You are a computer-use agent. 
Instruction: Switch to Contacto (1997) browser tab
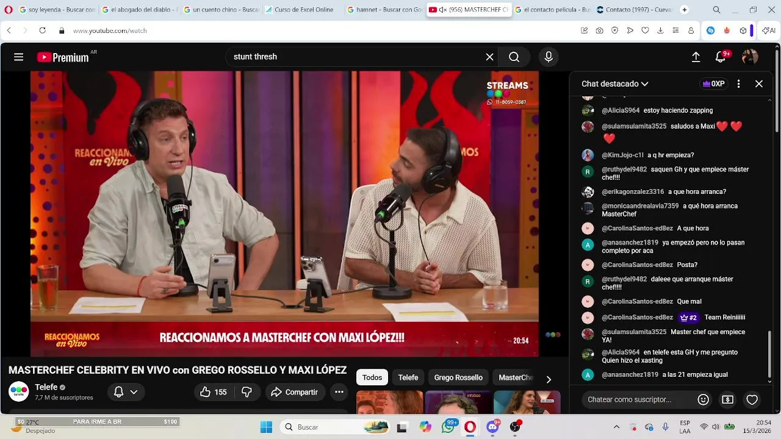pyautogui.click(x=633, y=10)
